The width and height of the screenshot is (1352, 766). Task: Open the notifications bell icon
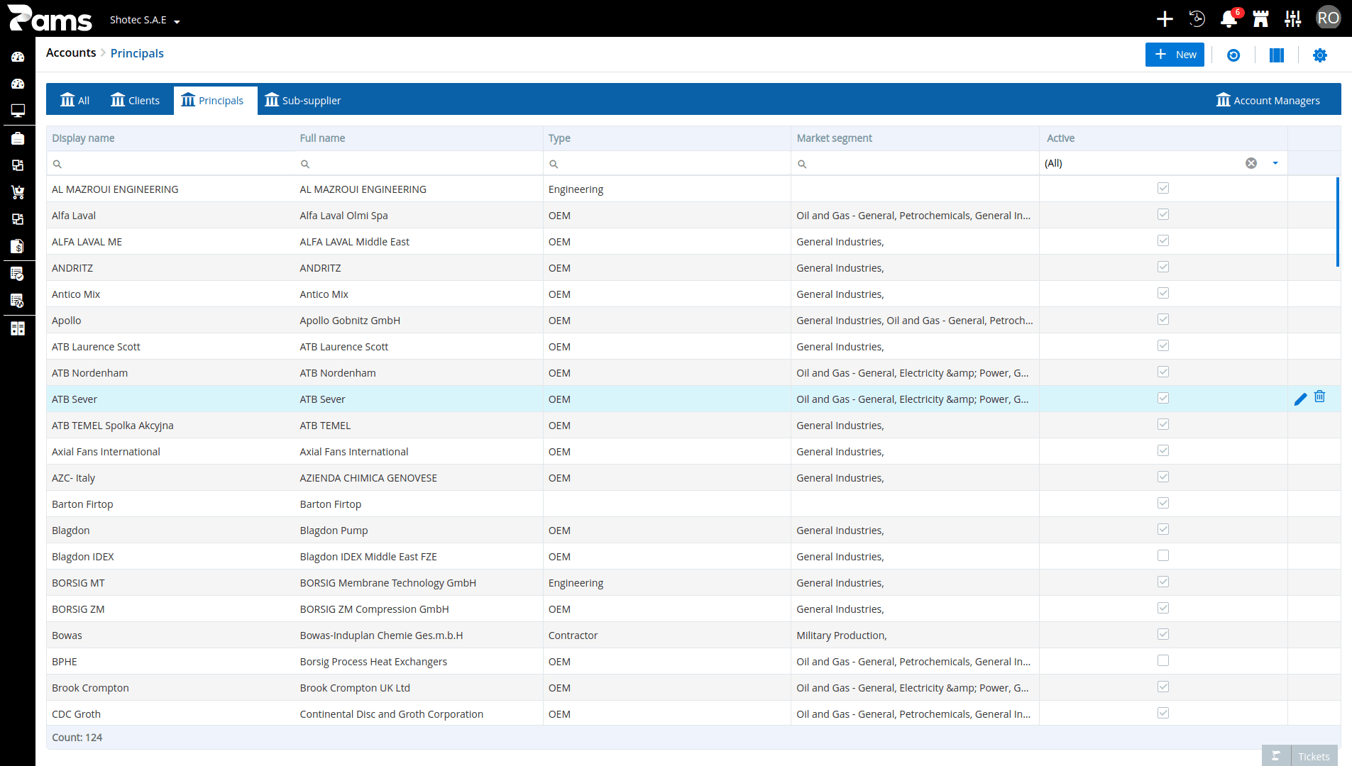(x=1229, y=19)
